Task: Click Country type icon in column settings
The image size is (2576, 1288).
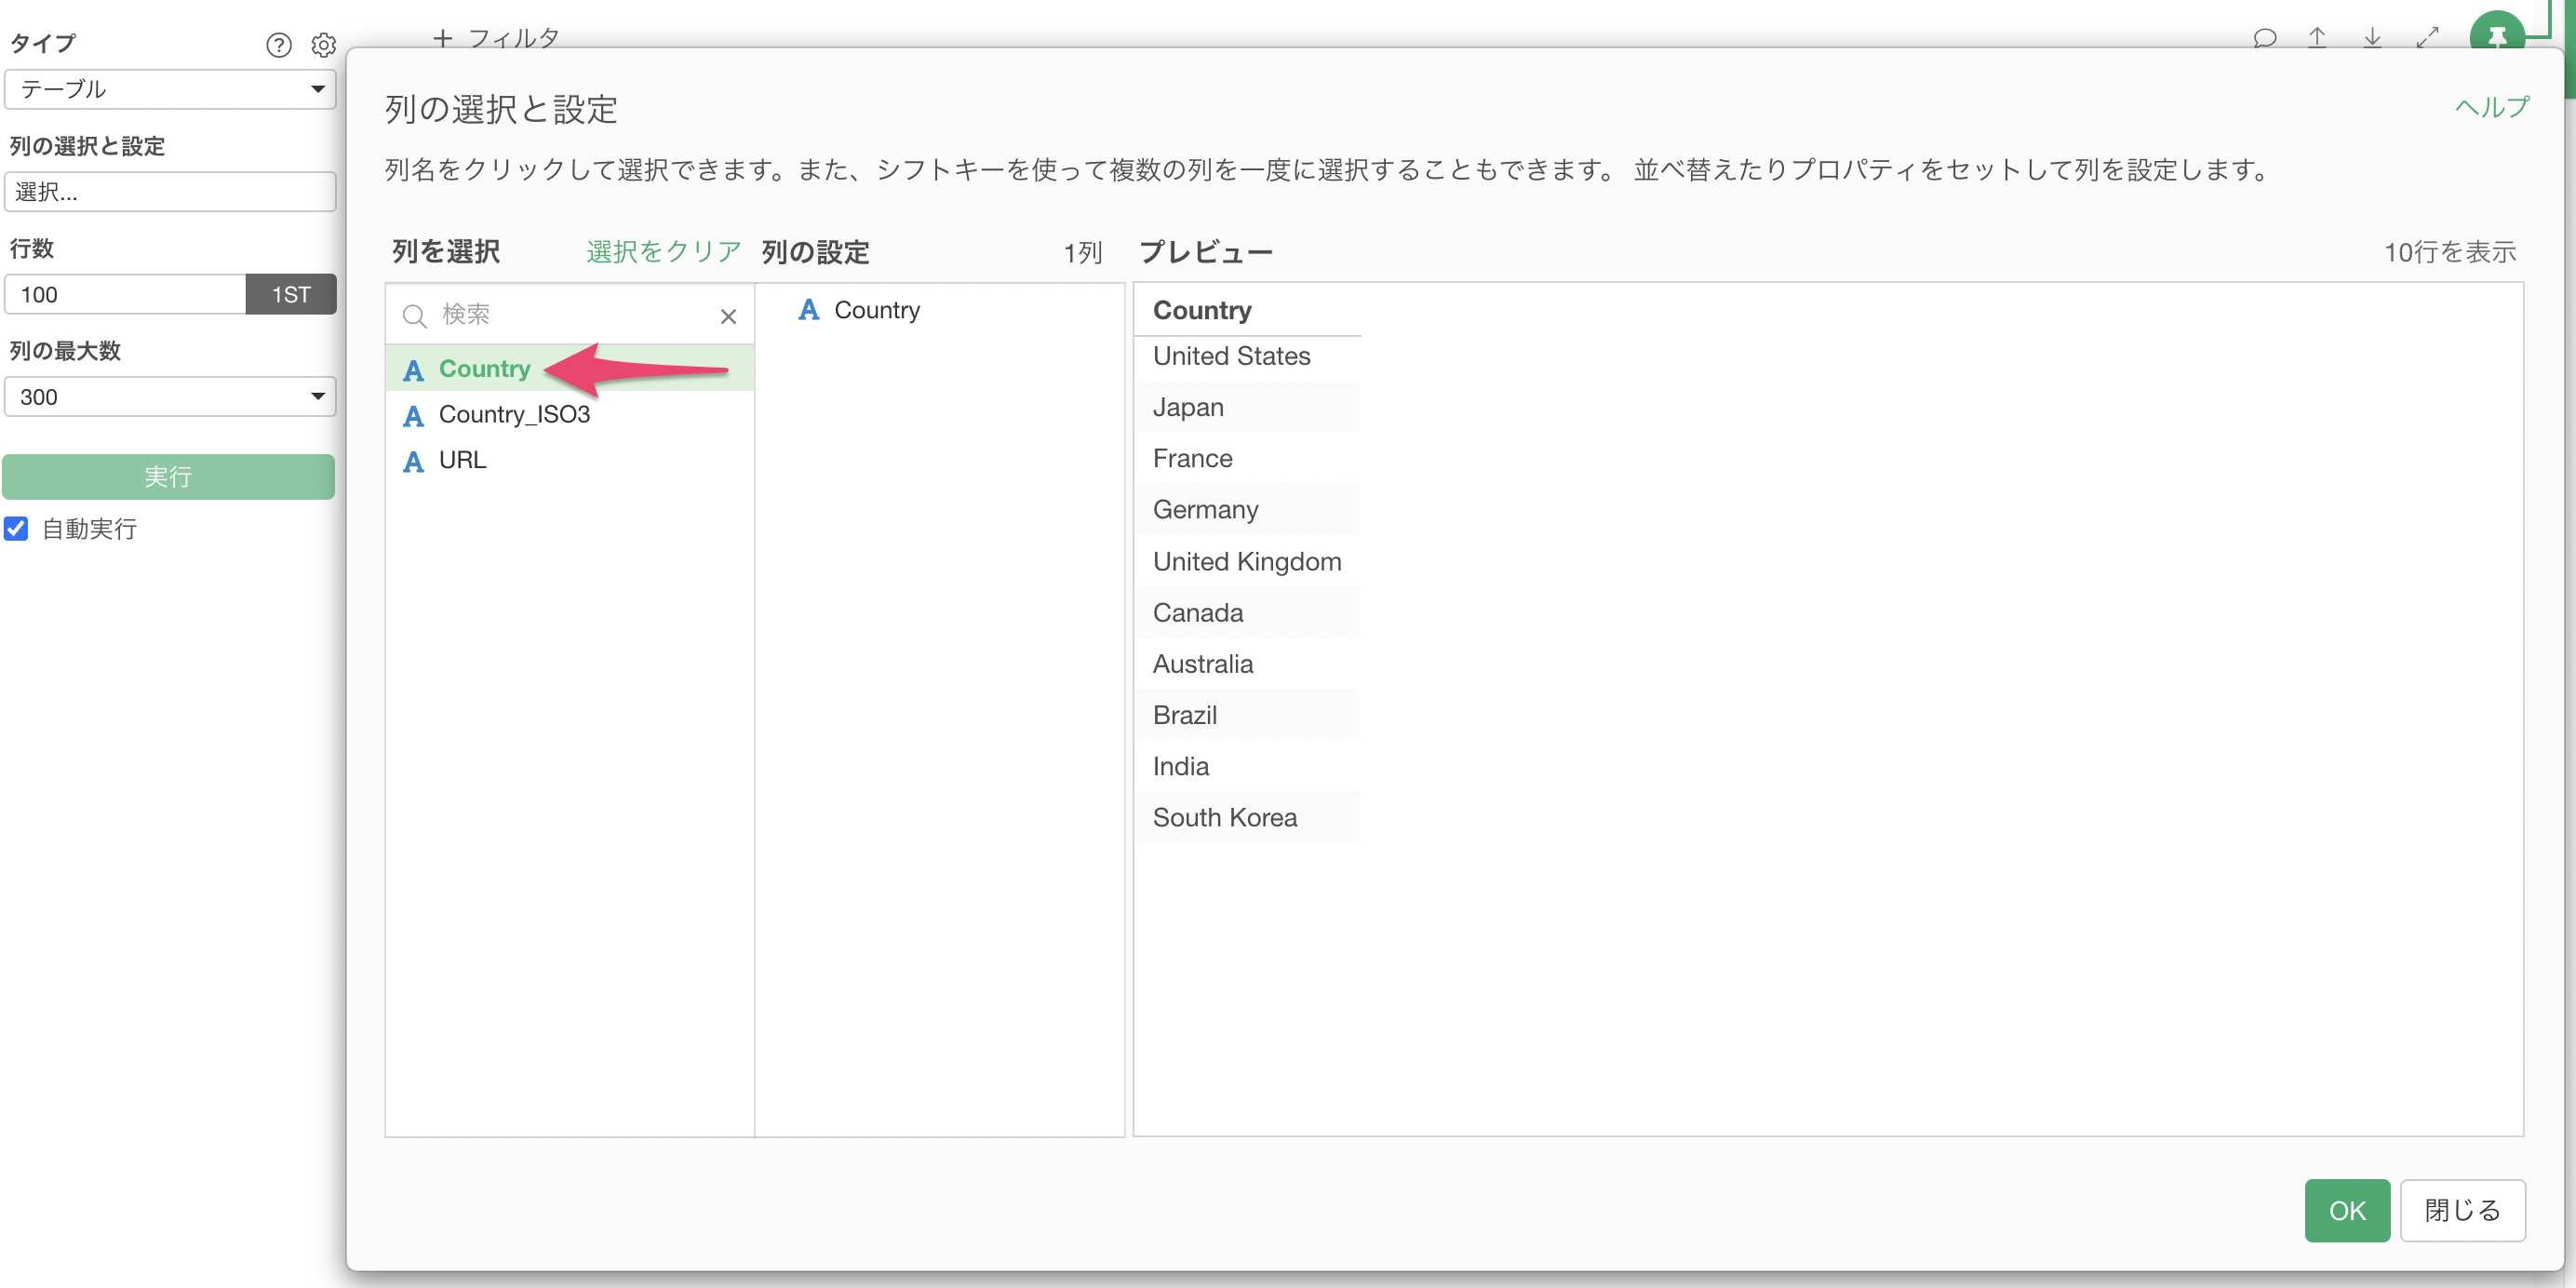Action: pyautogui.click(x=808, y=310)
